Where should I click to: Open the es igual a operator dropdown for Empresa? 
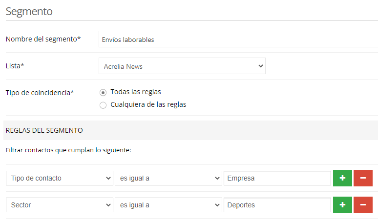pos(168,178)
